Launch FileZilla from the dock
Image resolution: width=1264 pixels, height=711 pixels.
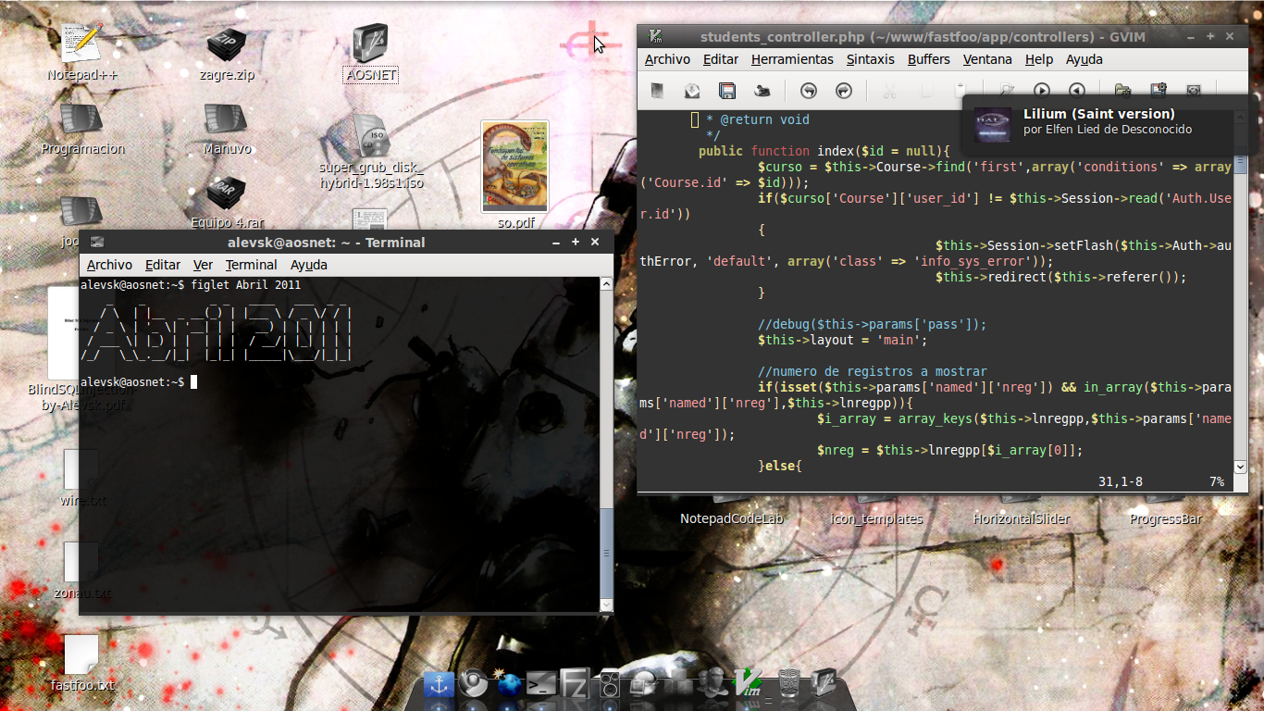(575, 684)
